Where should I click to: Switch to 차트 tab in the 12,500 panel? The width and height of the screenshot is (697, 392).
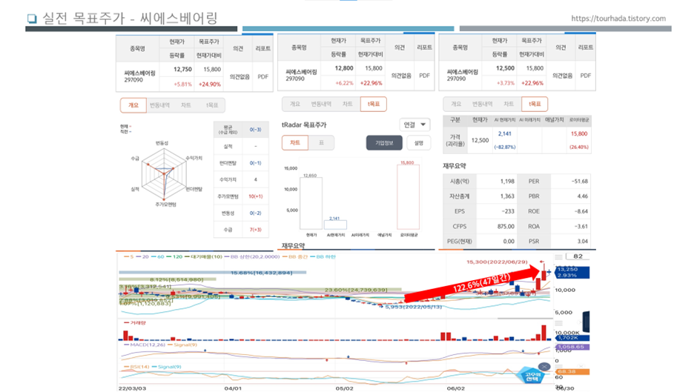pyautogui.click(x=509, y=104)
